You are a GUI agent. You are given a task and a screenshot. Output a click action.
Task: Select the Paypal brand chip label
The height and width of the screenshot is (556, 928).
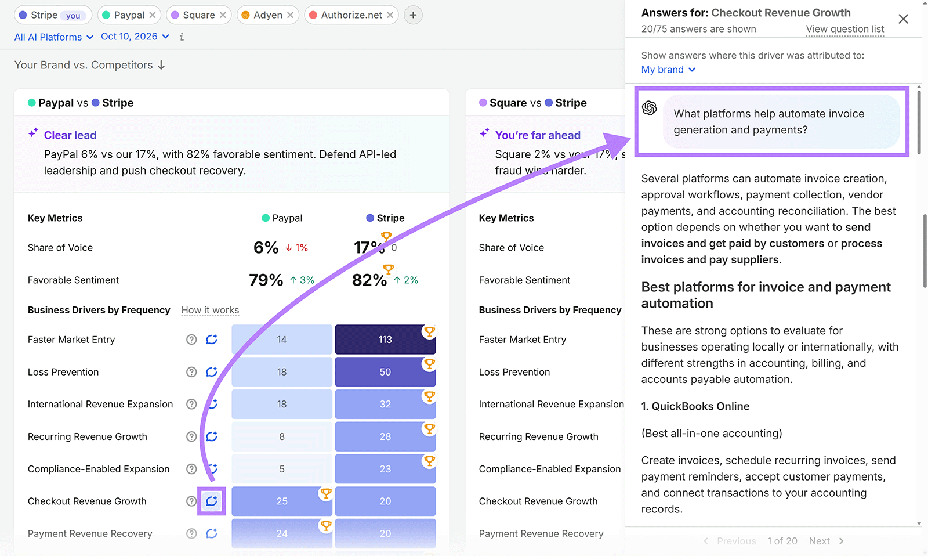[x=129, y=15]
